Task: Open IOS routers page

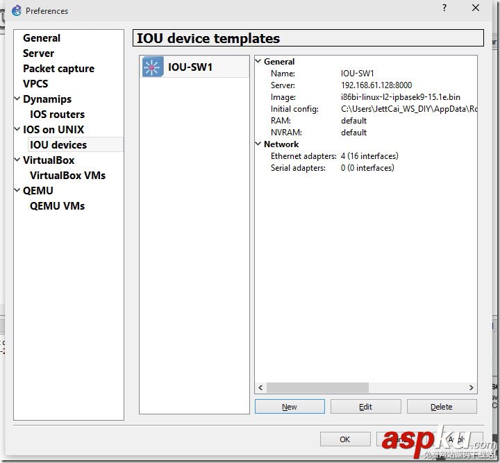Action: pyautogui.click(x=57, y=115)
